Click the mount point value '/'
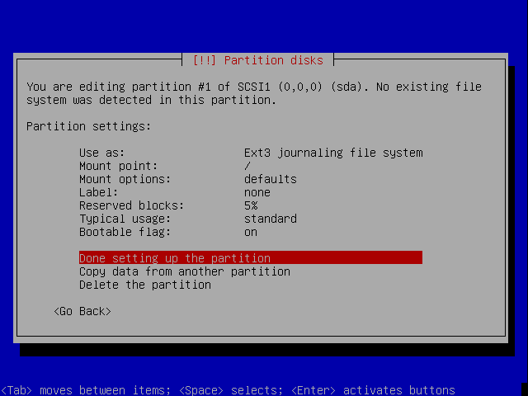This screenshot has height=396, width=528. click(x=247, y=166)
